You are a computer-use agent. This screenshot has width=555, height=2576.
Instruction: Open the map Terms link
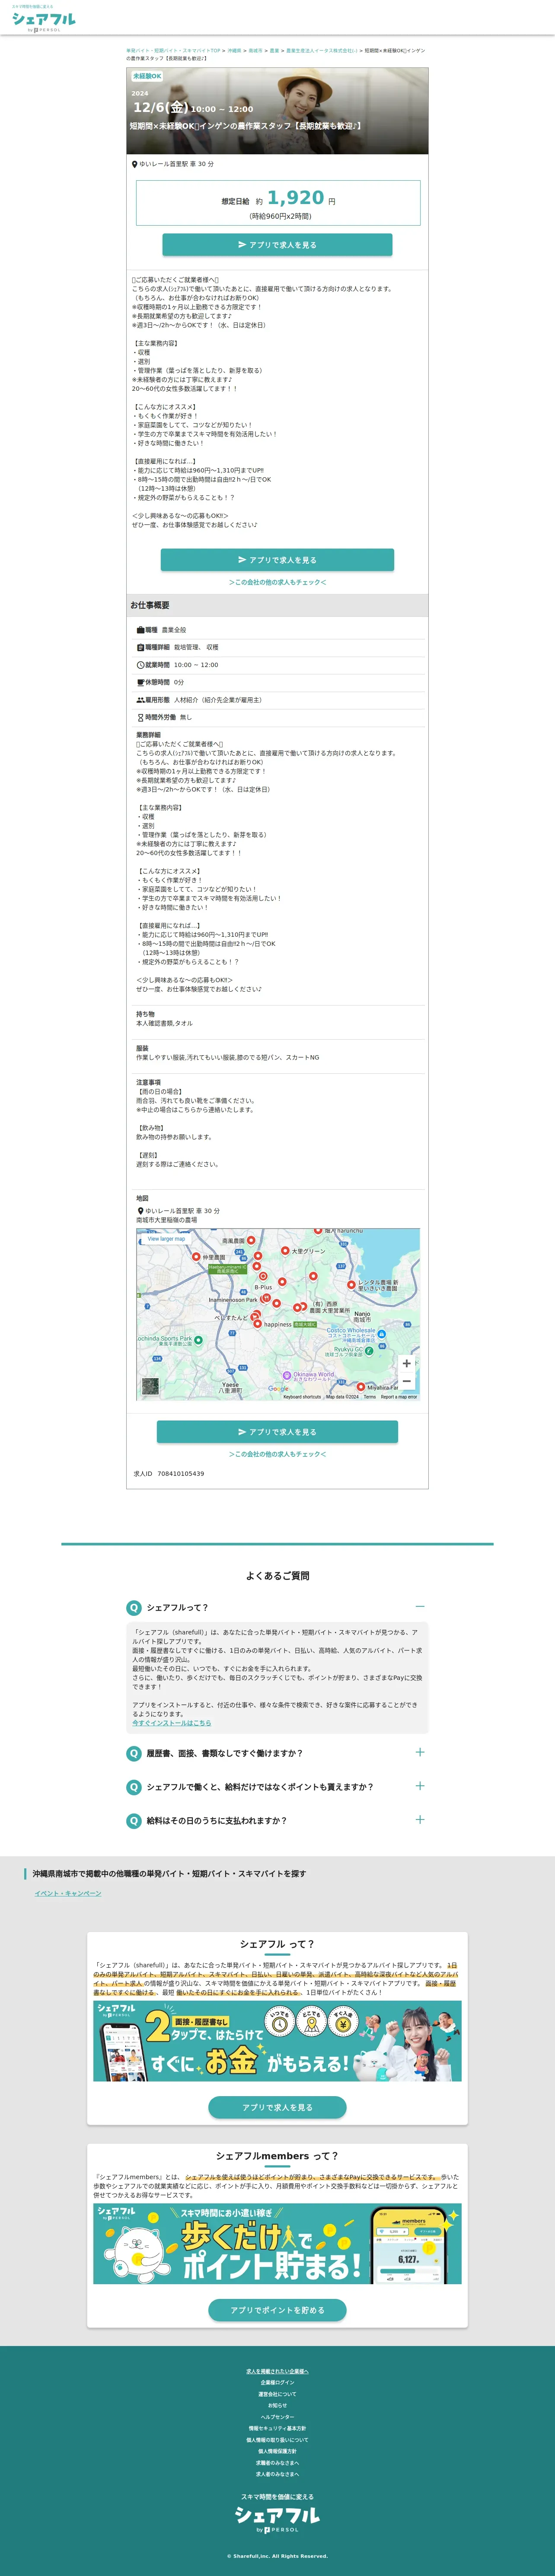click(x=370, y=1397)
